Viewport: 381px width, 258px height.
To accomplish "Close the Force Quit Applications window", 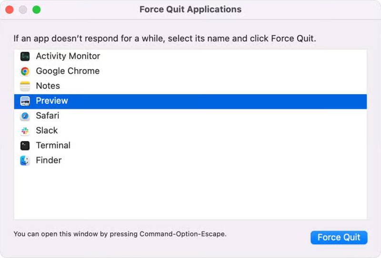I will [x=10, y=10].
